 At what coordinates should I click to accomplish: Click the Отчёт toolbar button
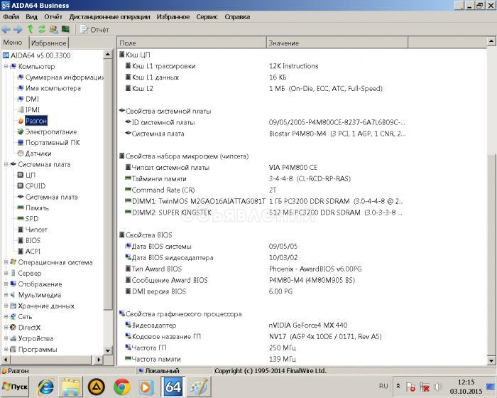pos(94,29)
